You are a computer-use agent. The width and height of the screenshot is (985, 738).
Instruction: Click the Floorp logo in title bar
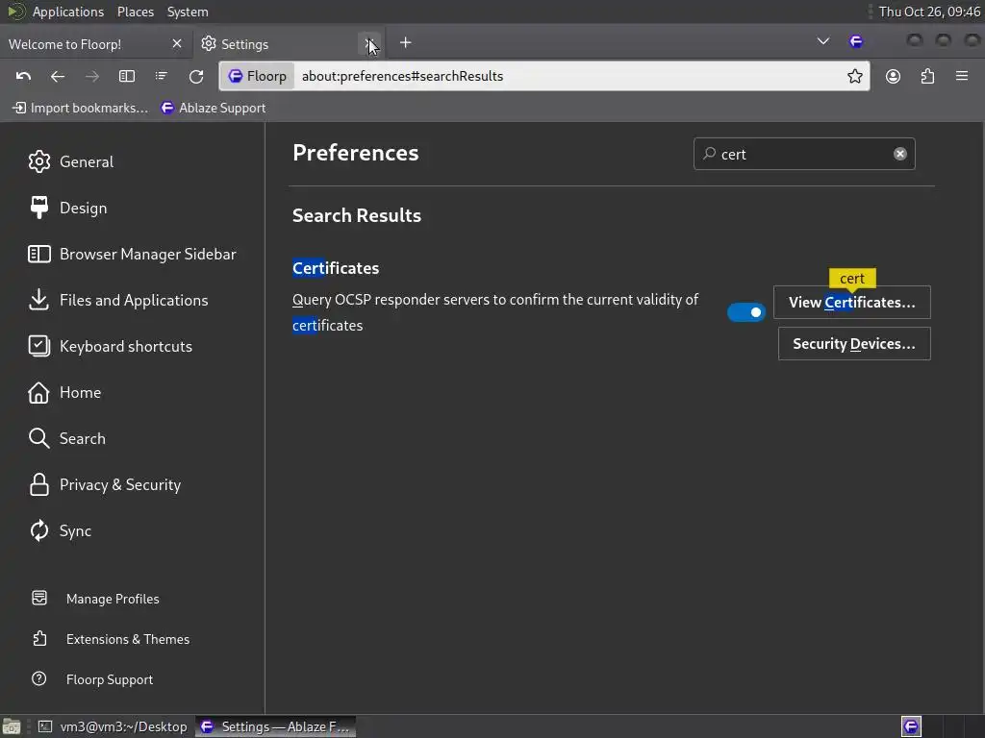855,42
